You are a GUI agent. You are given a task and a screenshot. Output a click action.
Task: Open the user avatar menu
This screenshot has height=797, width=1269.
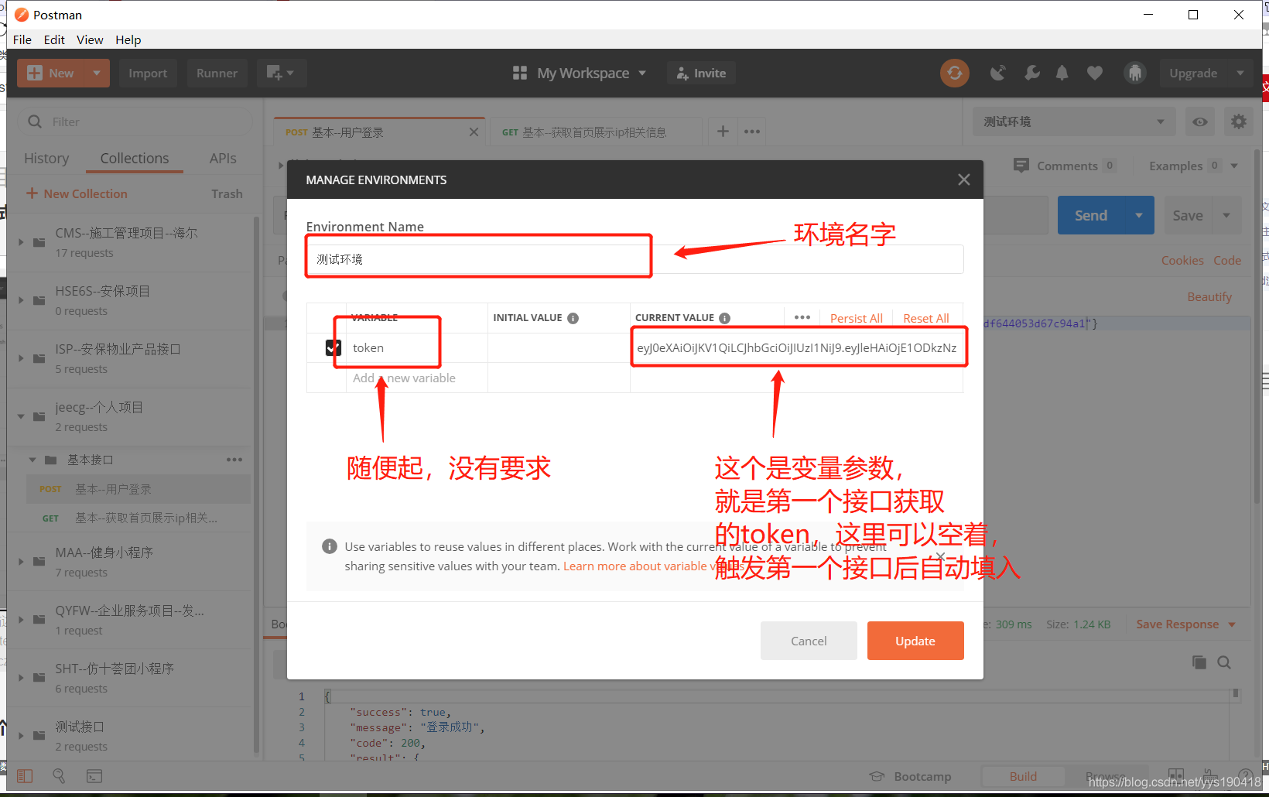pos(1134,73)
